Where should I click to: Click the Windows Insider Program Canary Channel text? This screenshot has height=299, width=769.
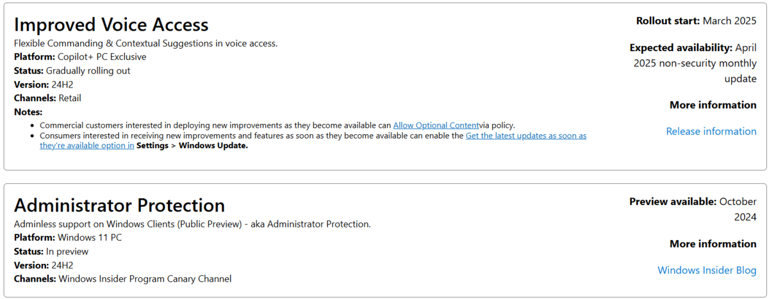point(145,279)
